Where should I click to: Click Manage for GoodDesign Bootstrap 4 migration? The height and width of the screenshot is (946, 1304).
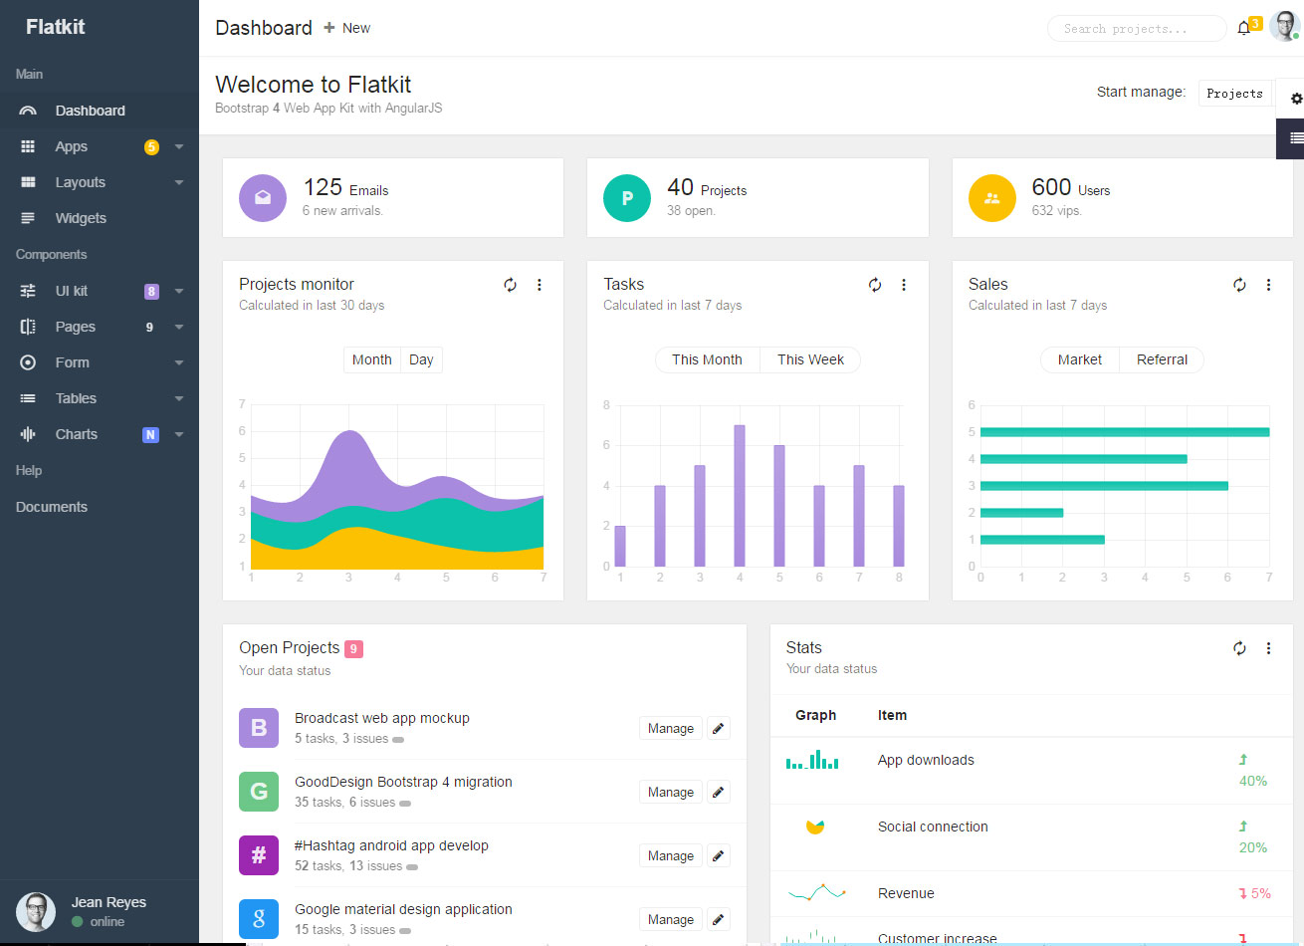coord(670,792)
